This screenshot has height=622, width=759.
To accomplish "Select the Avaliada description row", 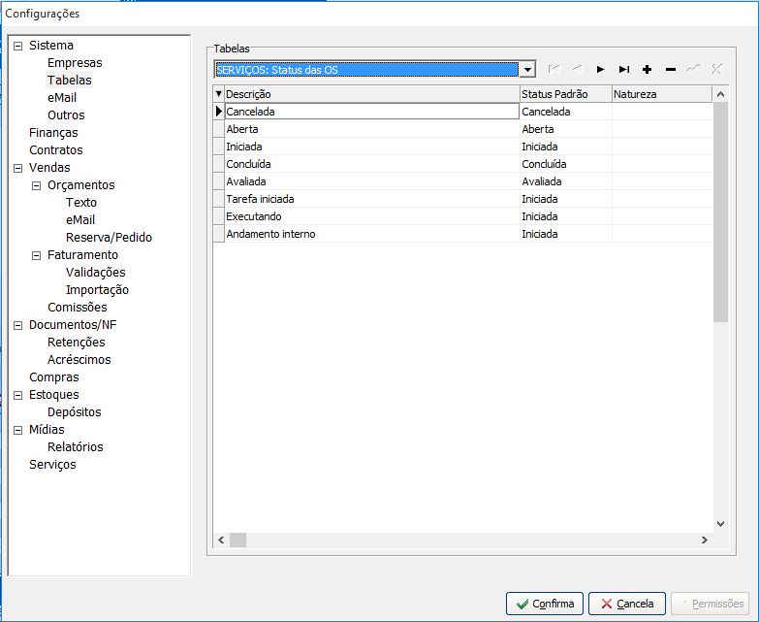I will click(372, 181).
